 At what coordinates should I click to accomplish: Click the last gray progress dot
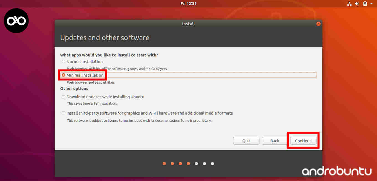click(213, 164)
